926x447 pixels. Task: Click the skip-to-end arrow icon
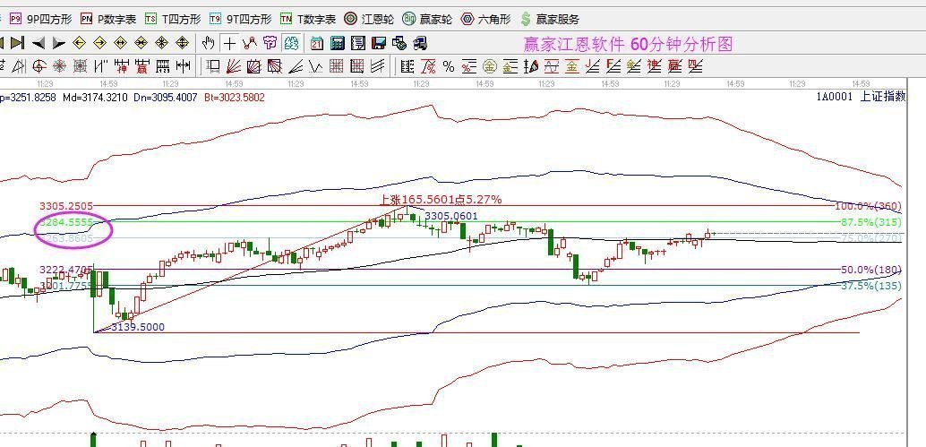(18, 43)
